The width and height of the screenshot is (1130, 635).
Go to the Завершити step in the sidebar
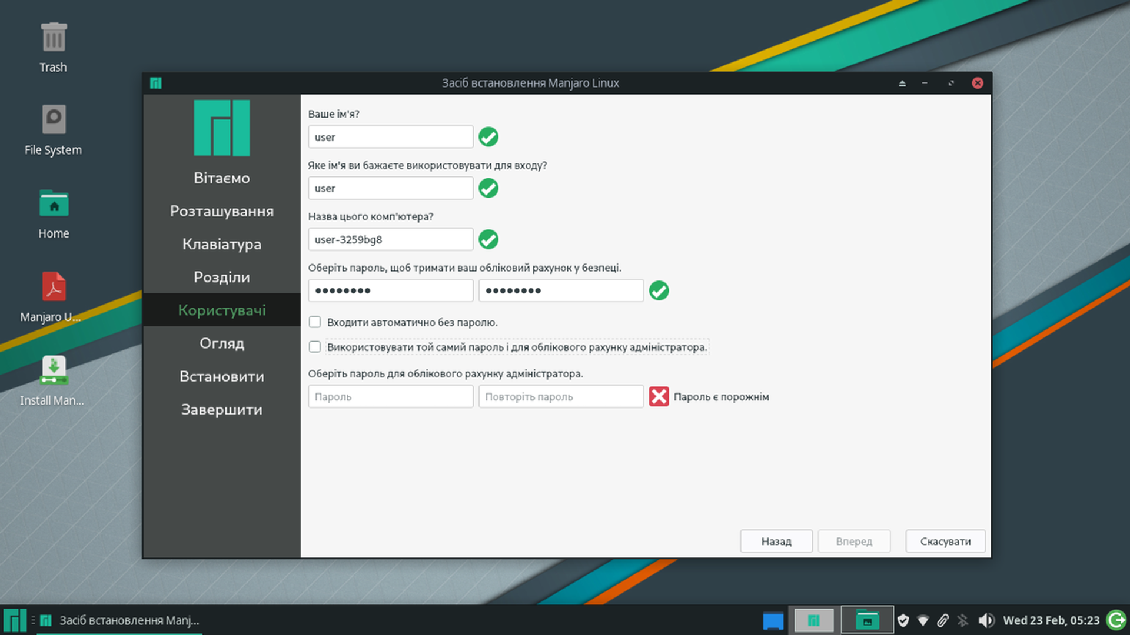click(222, 409)
